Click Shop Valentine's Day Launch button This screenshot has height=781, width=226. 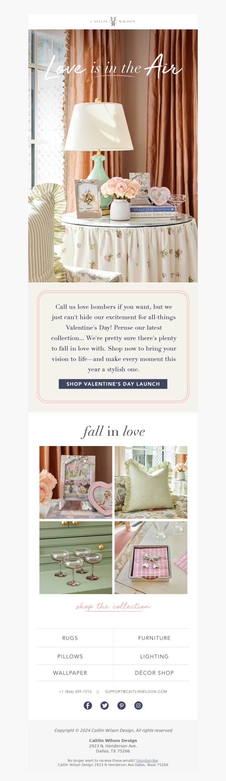(x=113, y=384)
